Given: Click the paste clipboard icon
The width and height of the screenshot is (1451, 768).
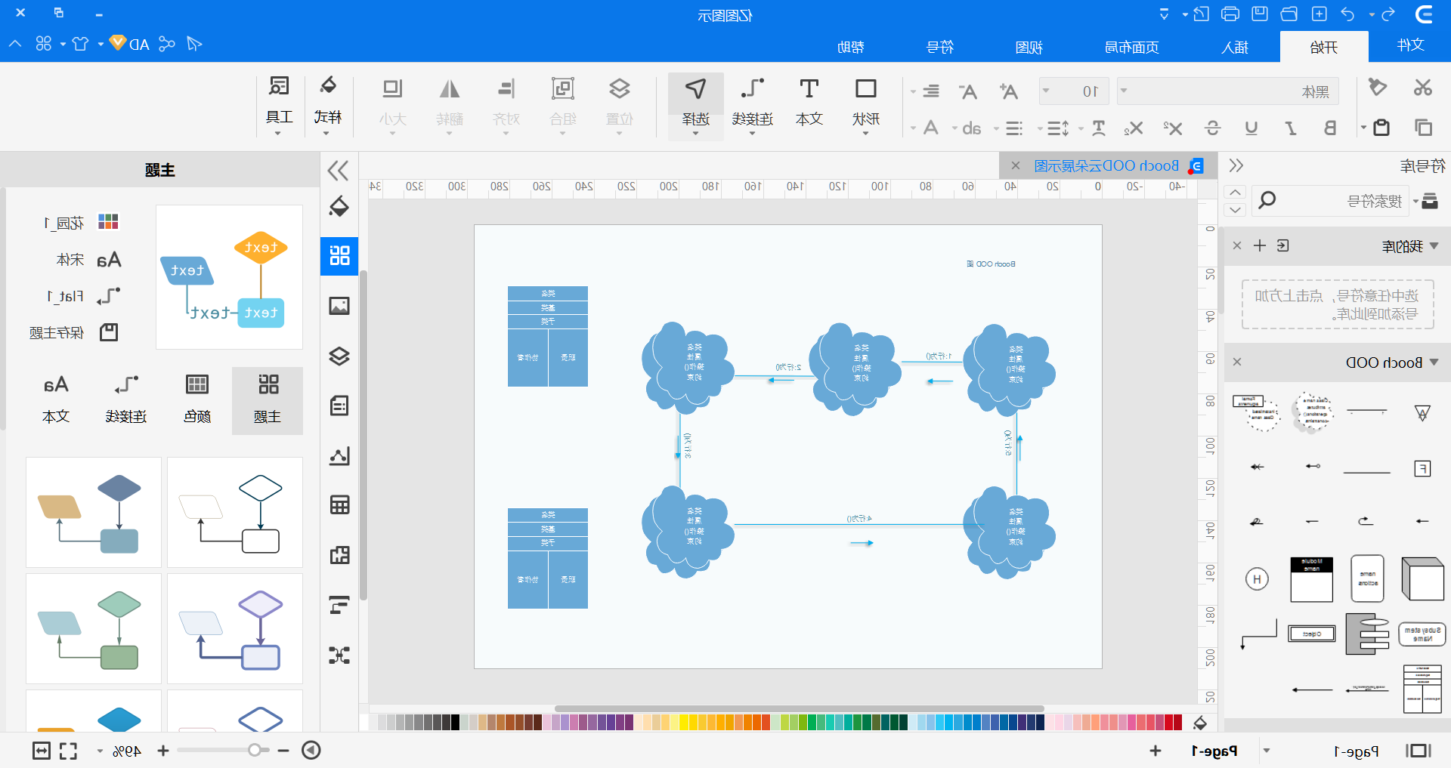Looking at the screenshot, I should tap(1381, 127).
